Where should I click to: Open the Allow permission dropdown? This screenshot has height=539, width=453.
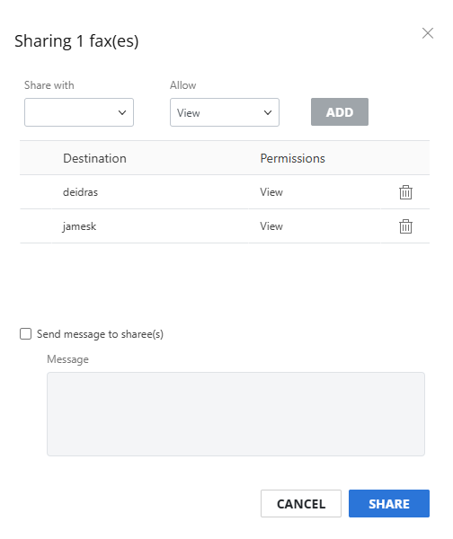click(x=225, y=112)
